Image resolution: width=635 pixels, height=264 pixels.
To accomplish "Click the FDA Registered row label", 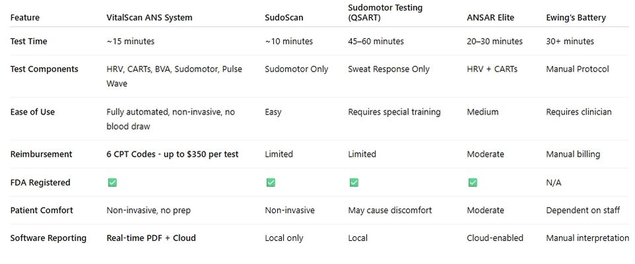I will [x=40, y=183].
